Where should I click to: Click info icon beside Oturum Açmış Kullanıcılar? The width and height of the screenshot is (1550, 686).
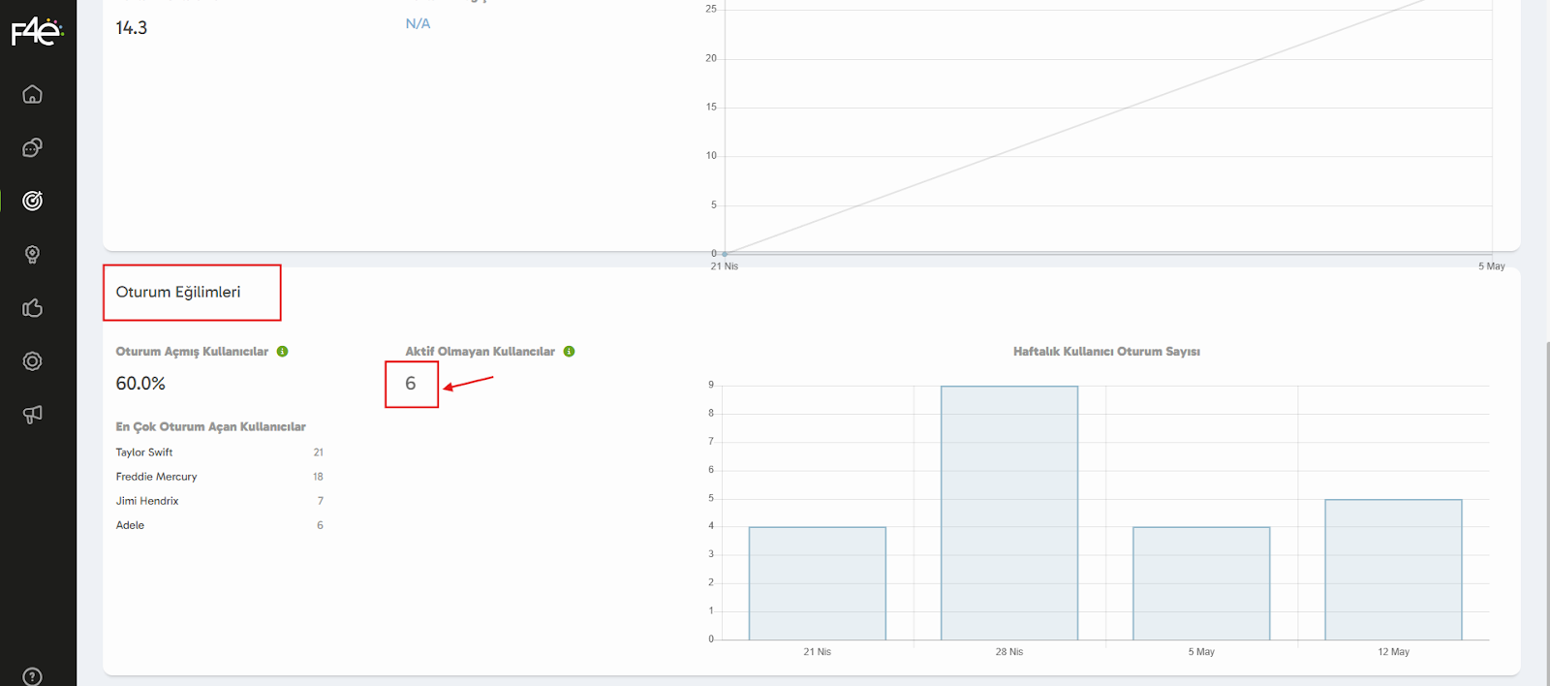click(x=283, y=352)
